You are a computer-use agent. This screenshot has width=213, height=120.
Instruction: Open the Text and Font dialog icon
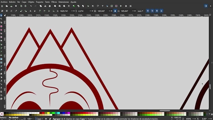point(102,6)
